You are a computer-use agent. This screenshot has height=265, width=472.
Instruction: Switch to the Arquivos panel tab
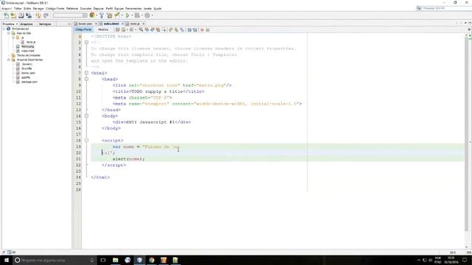(27, 24)
